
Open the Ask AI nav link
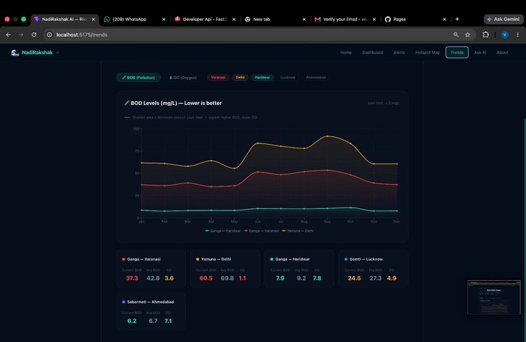click(480, 53)
